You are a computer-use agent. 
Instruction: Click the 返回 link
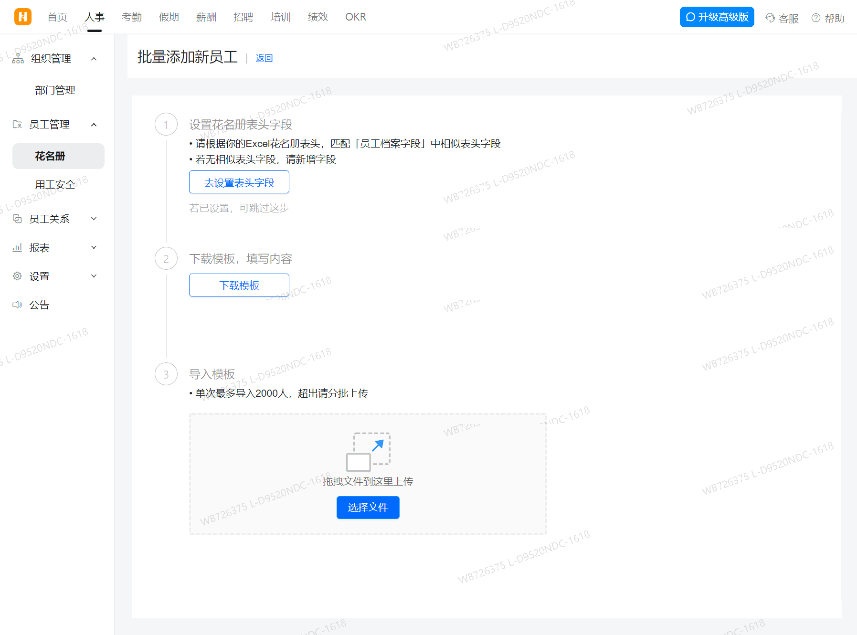pyautogui.click(x=264, y=58)
